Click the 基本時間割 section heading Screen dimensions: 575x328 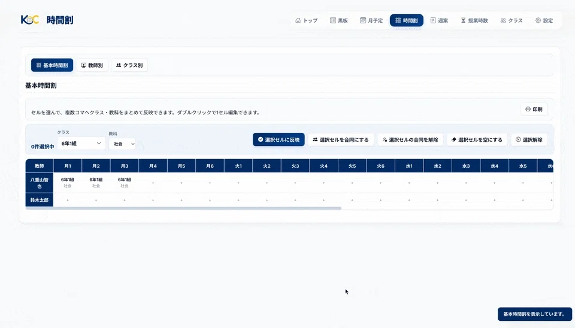[41, 86]
